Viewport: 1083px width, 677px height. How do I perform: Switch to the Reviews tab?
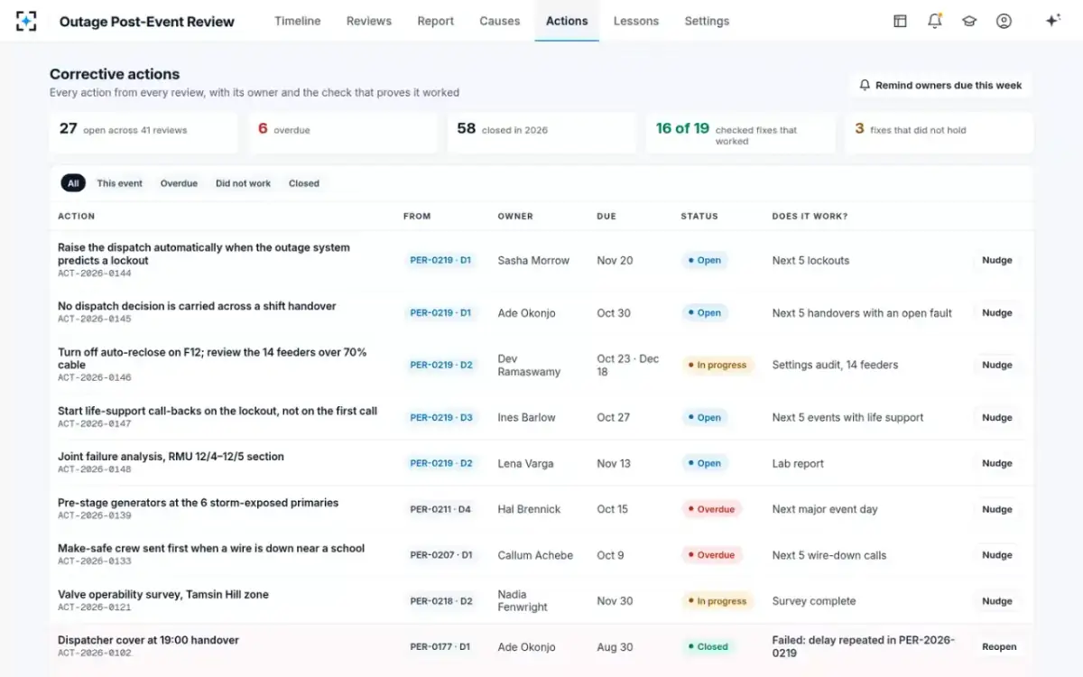(x=369, y=21)
